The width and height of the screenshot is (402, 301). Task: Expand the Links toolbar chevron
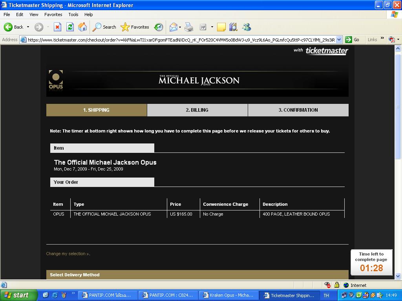(x=382, y=38)
